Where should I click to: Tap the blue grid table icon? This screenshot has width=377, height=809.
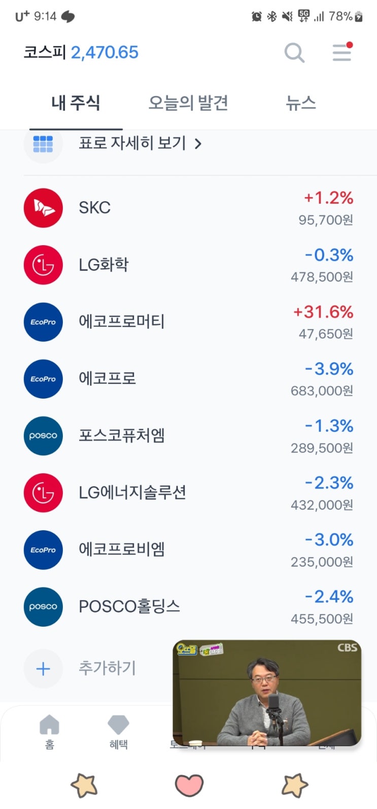click(43, 144)
